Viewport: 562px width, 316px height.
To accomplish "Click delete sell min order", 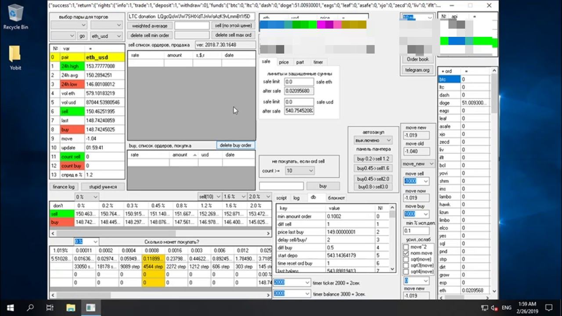I will [150, 35].
